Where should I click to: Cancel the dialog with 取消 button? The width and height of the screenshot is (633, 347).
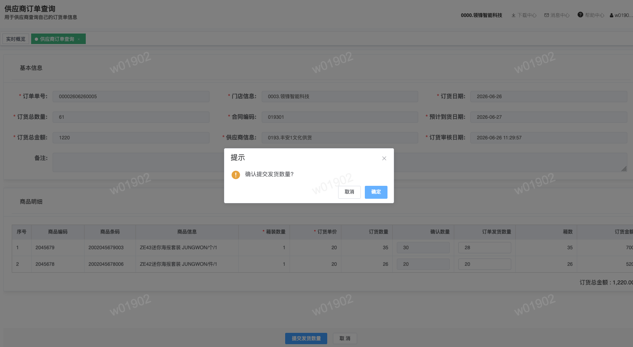point(349,192)
